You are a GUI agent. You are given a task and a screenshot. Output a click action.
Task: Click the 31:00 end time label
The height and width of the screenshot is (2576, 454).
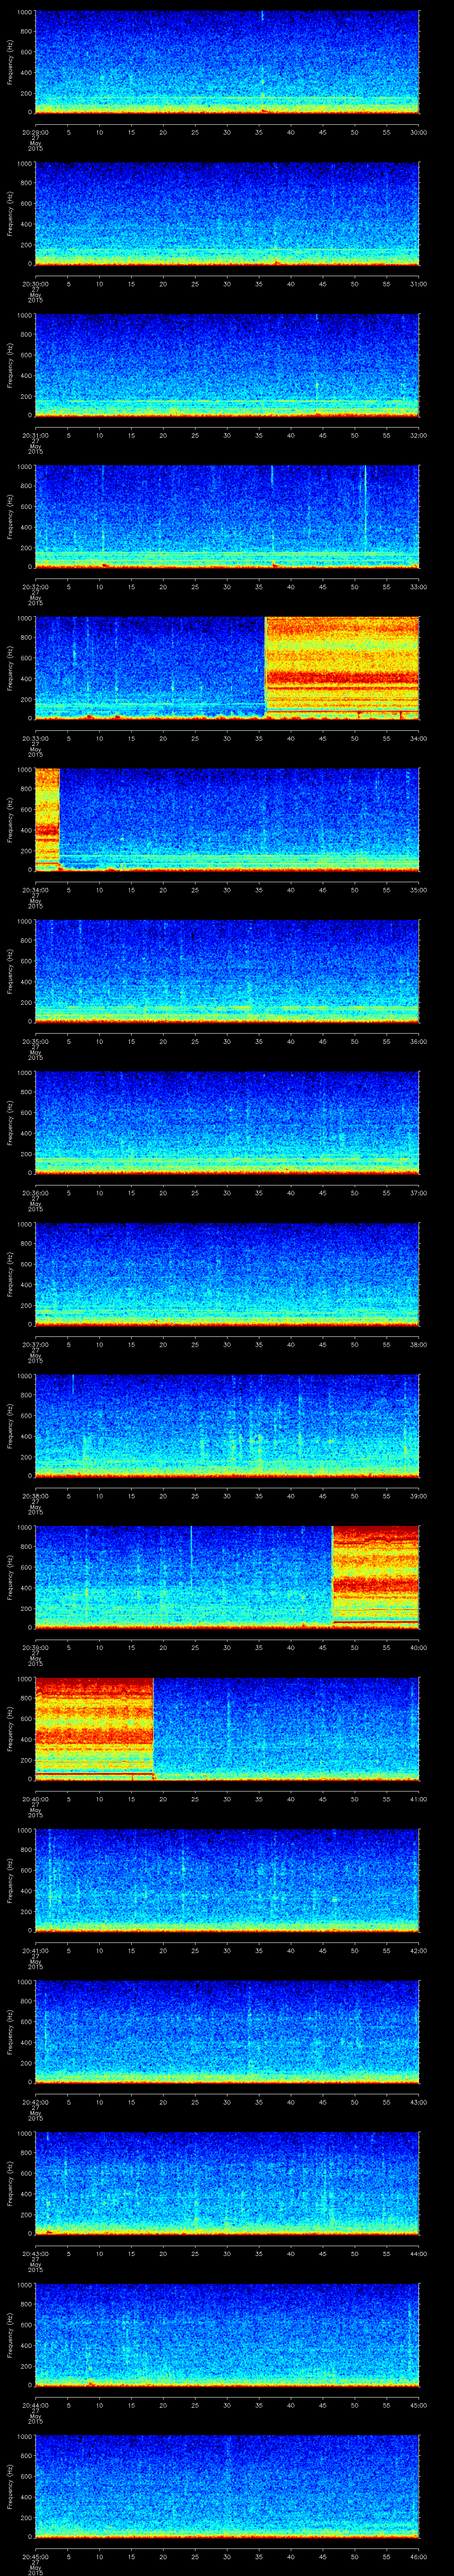419,284
